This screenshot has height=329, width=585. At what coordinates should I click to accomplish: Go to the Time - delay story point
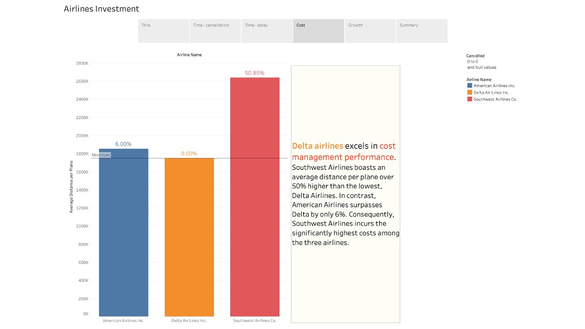[x=267, y=31]
